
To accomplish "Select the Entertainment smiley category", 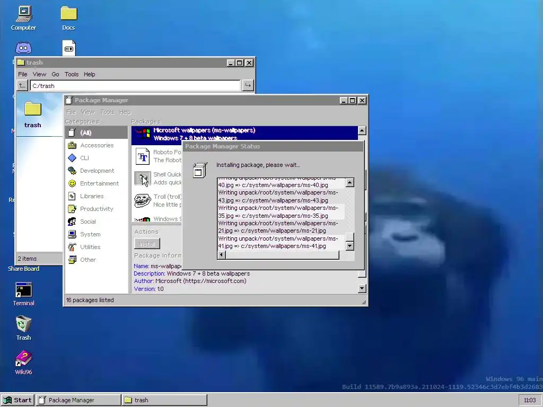I will (97, 183).
